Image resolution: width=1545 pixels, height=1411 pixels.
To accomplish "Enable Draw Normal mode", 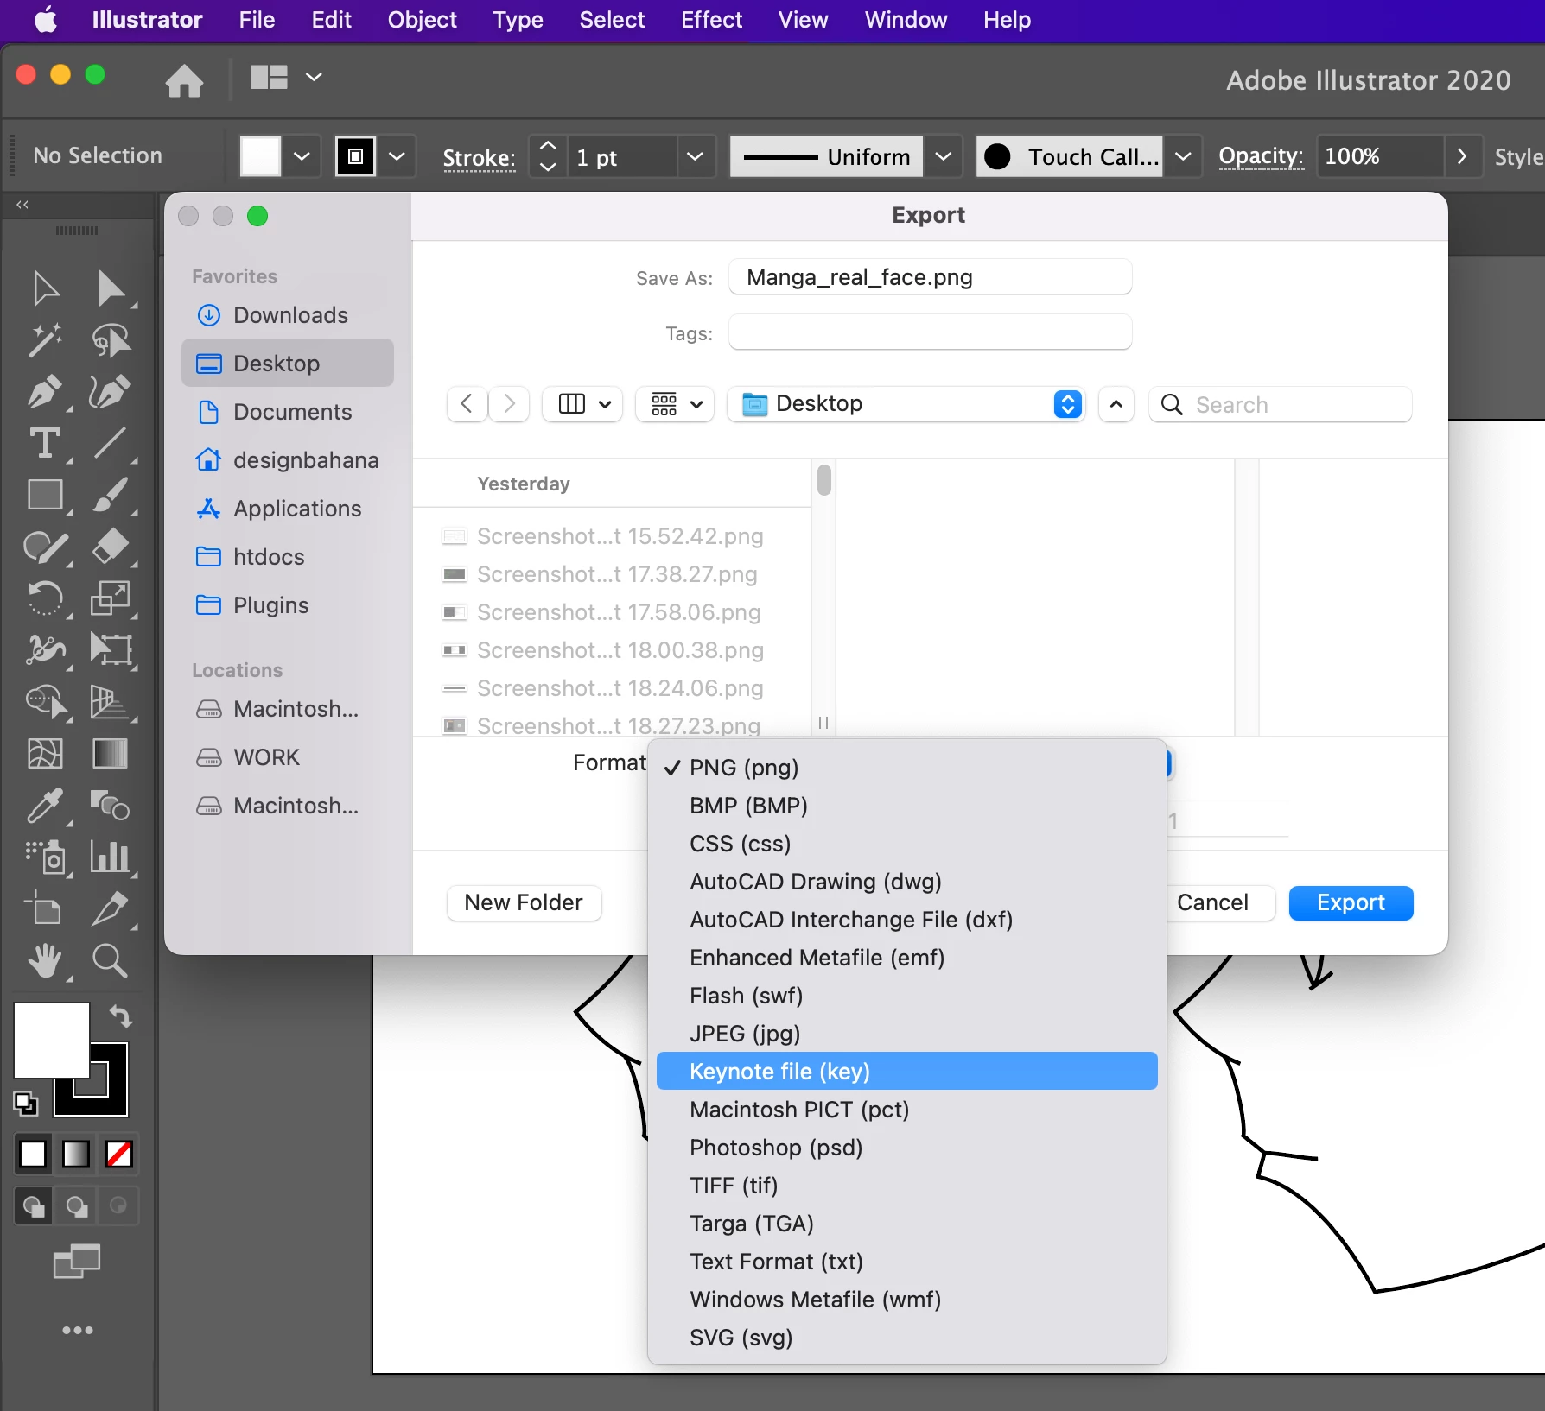I will 33,1205.
